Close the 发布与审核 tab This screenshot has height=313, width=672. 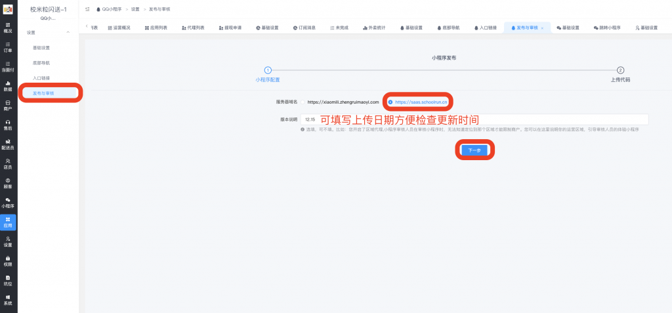pyautogui.click(x=542, y=28)
